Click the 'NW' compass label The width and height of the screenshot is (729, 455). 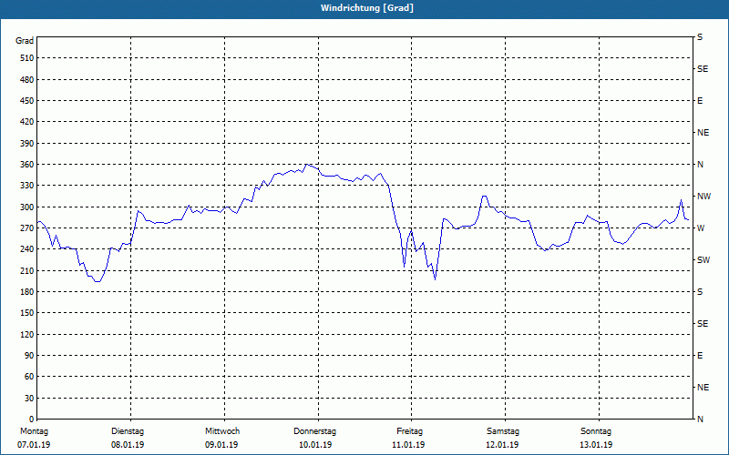tap(704, 197)
